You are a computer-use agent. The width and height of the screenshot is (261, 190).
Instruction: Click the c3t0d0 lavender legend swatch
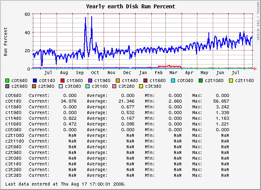(x=61, y=86)
